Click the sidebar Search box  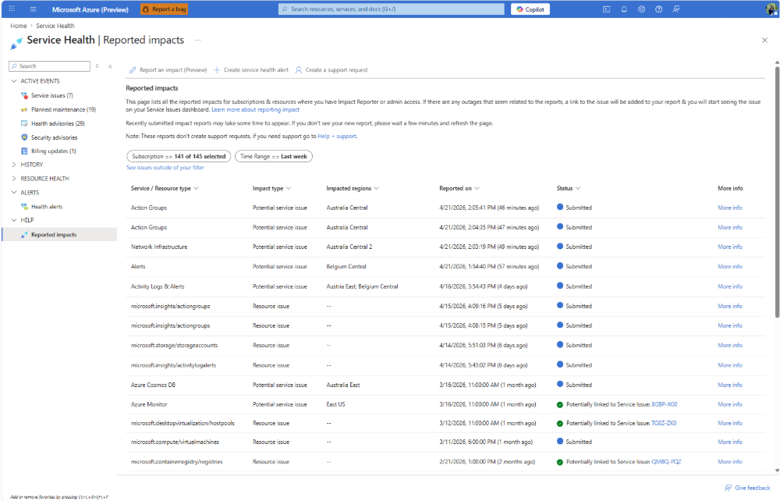[x=50, y=66]
